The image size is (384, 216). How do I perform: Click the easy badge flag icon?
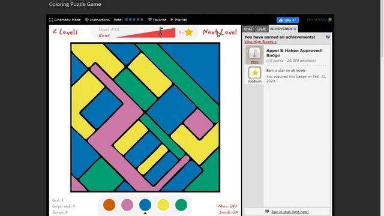coord(254,53)
